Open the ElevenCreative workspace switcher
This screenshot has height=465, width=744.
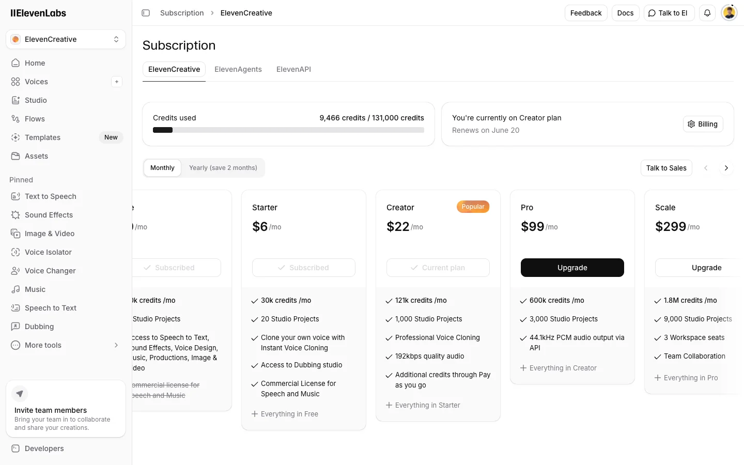point(66,39)
